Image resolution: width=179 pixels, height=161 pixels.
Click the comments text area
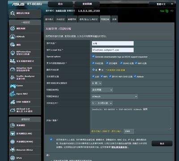pos(131,118)
